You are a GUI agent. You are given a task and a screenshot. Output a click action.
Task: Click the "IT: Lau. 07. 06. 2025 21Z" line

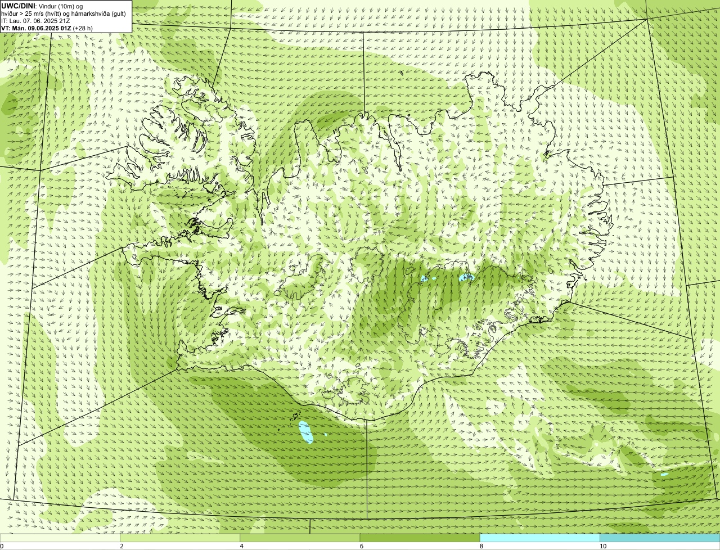pyautogui.click(x=35, y=20)
